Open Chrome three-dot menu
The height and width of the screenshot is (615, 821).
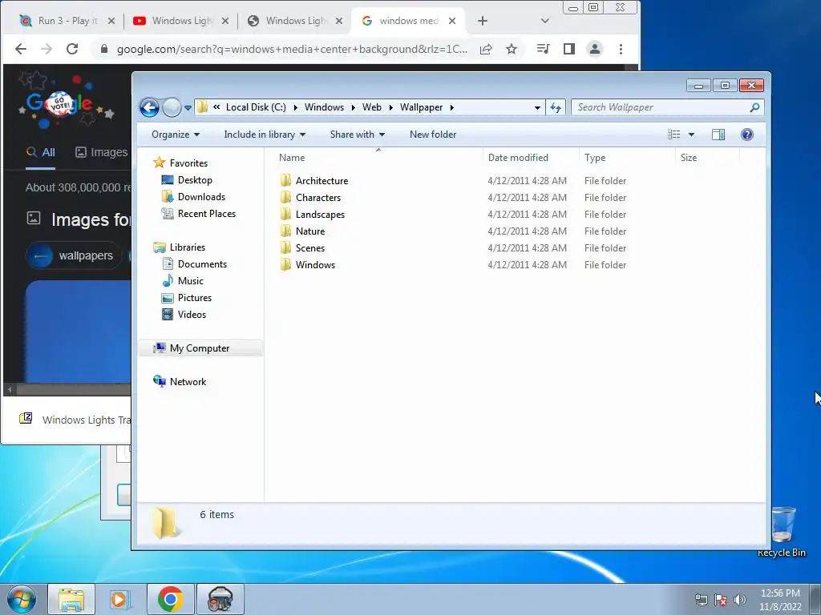(621, 49)
